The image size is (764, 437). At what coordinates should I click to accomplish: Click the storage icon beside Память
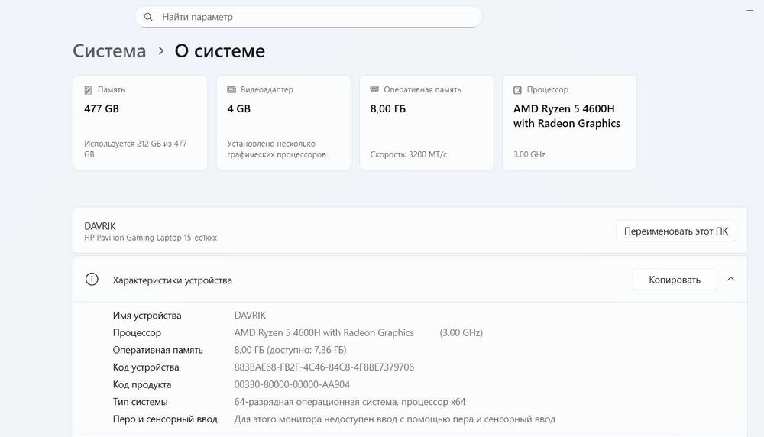tap(89, 90)
